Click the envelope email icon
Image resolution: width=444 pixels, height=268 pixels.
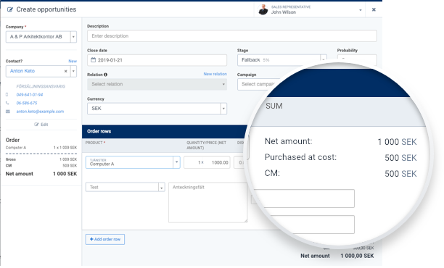pyautogui.click(x=8, y=112)
